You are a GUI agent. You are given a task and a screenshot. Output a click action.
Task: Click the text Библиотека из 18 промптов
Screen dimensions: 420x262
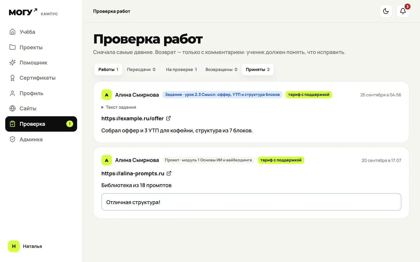[x=136, y=185]
